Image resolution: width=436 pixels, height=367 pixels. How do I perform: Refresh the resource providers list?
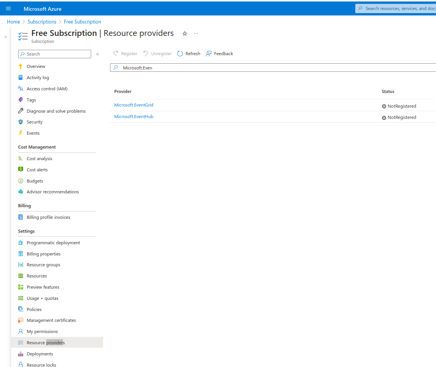point(189,54)
